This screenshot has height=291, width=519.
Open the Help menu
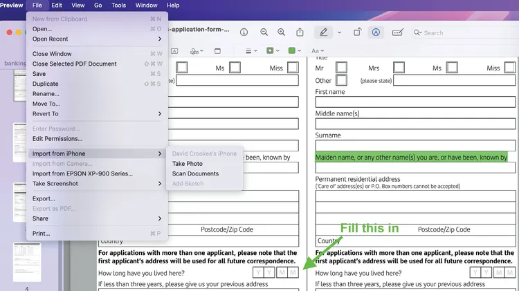point(173,6)
